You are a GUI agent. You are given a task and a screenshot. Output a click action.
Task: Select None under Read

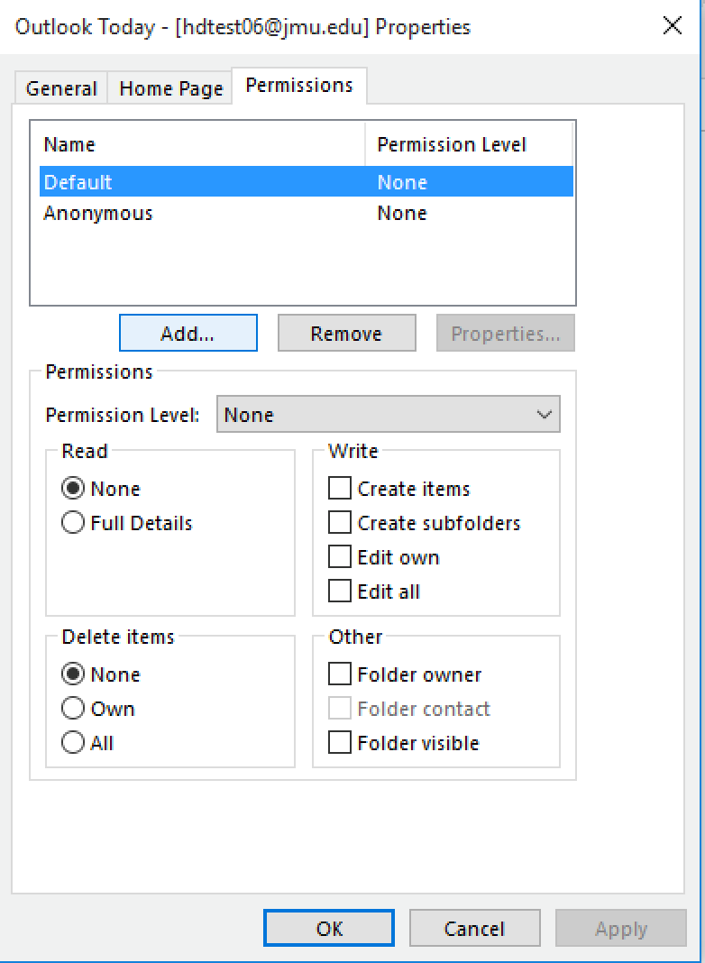(73, 488)
